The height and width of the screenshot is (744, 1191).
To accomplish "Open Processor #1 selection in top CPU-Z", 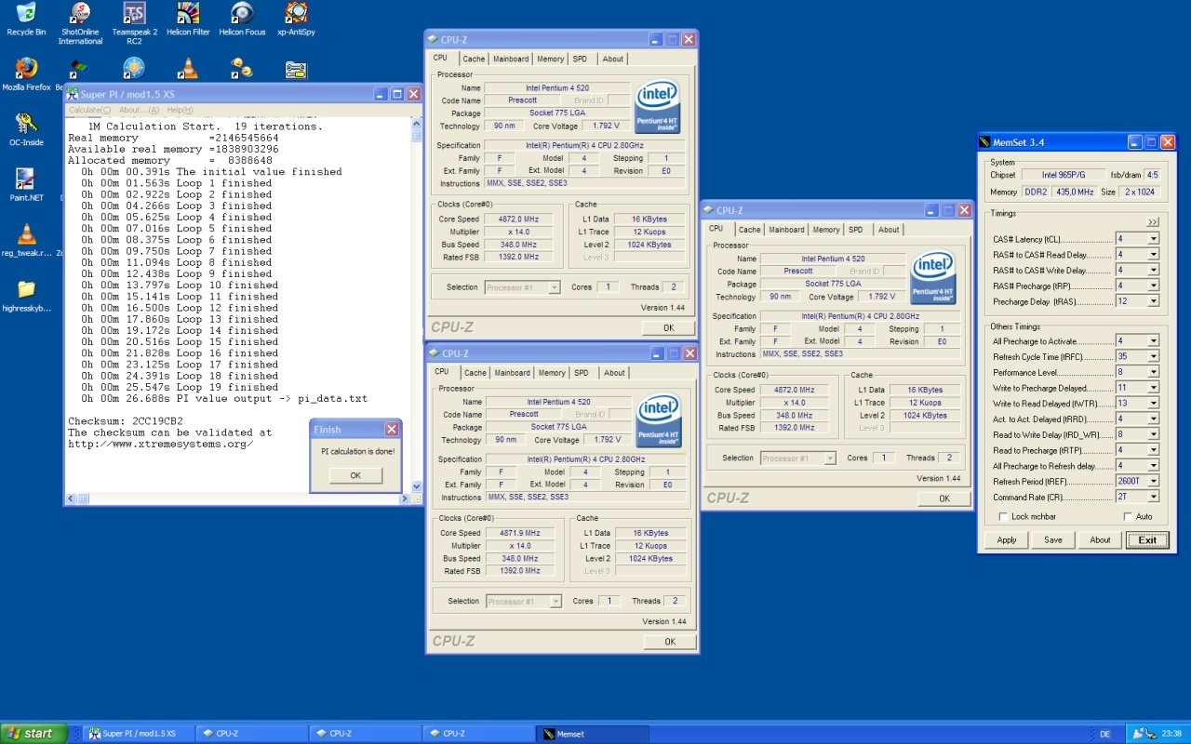I will coord(522,287).
